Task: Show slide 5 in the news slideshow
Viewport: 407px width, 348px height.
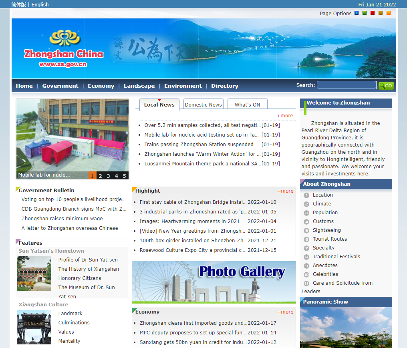Action: point(125,176)
